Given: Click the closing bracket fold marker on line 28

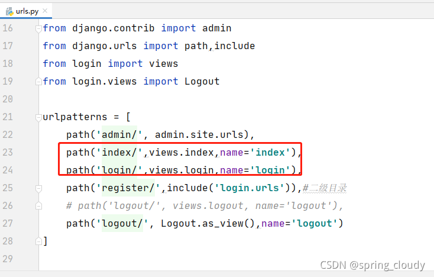Looking at the screenshot, I should click(38, 241).
